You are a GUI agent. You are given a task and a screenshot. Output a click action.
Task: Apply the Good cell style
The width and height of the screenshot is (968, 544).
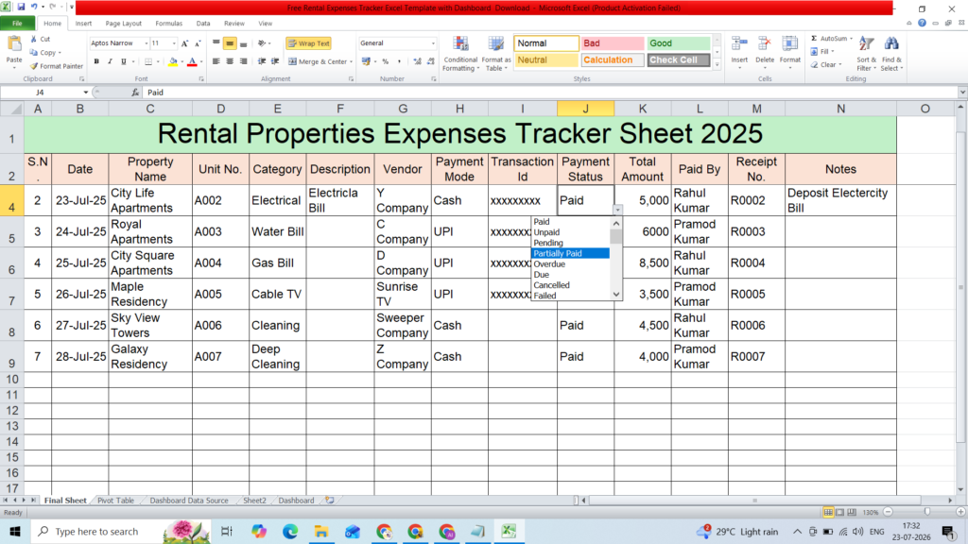coord(679,43)
